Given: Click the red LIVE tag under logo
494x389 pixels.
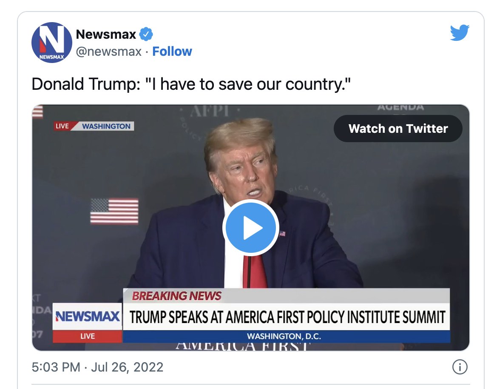Looking at the screenshot, I should (88, 336).
